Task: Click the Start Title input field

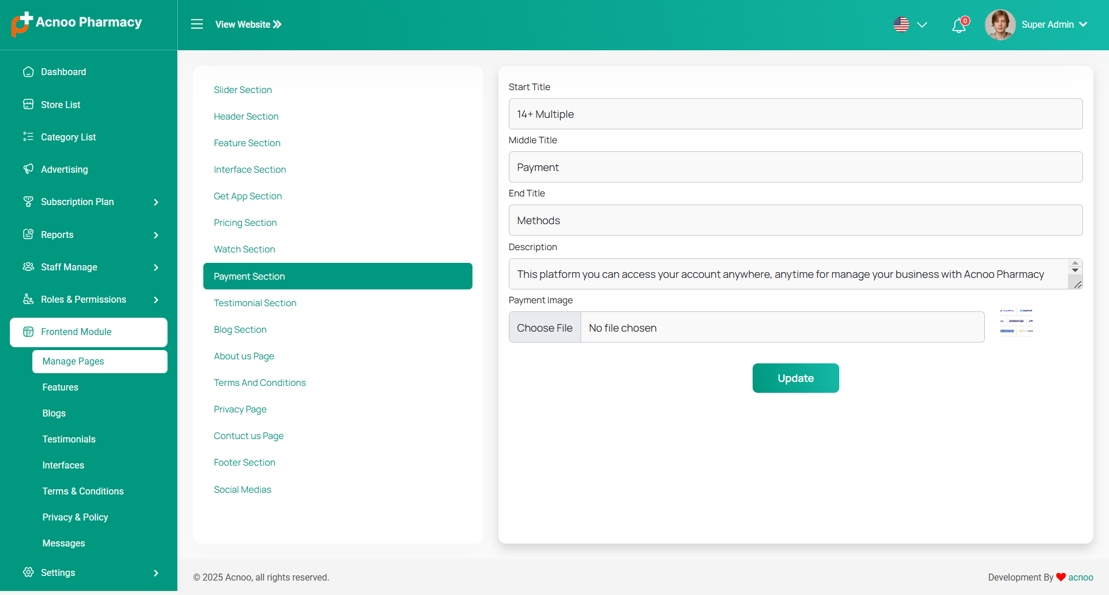Action: point(795,114)
